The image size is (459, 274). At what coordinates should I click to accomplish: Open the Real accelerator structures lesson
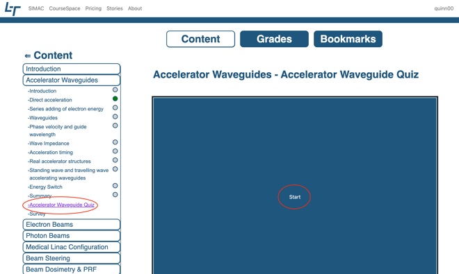click(59, 161)
